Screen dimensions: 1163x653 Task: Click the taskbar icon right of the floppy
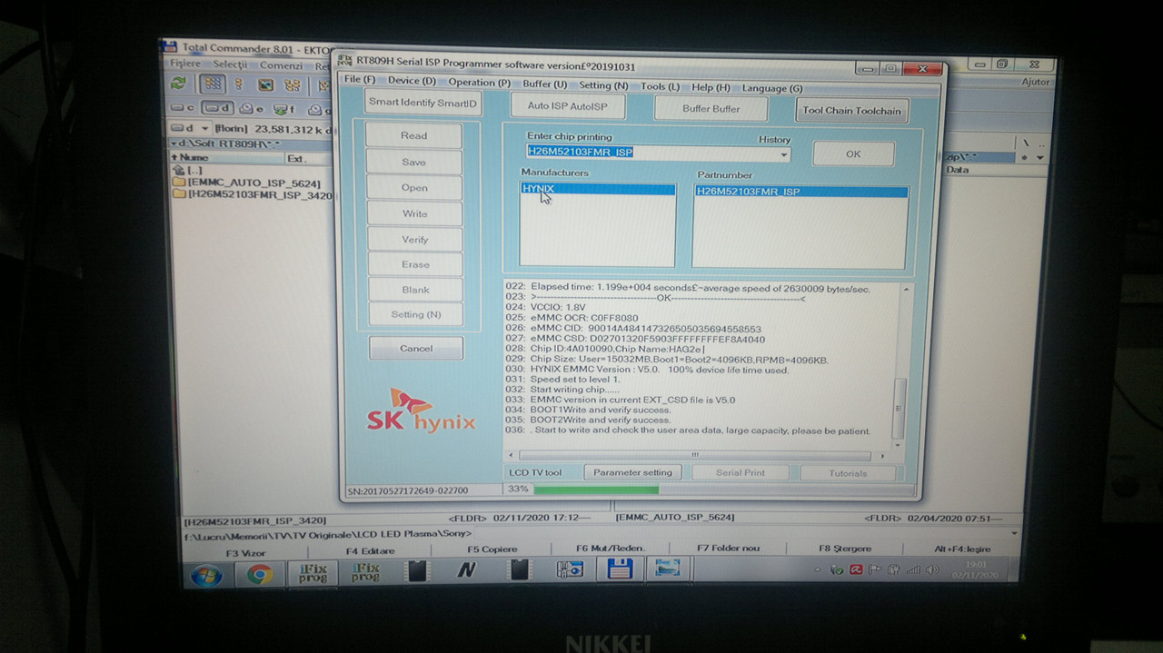point(668,569)
